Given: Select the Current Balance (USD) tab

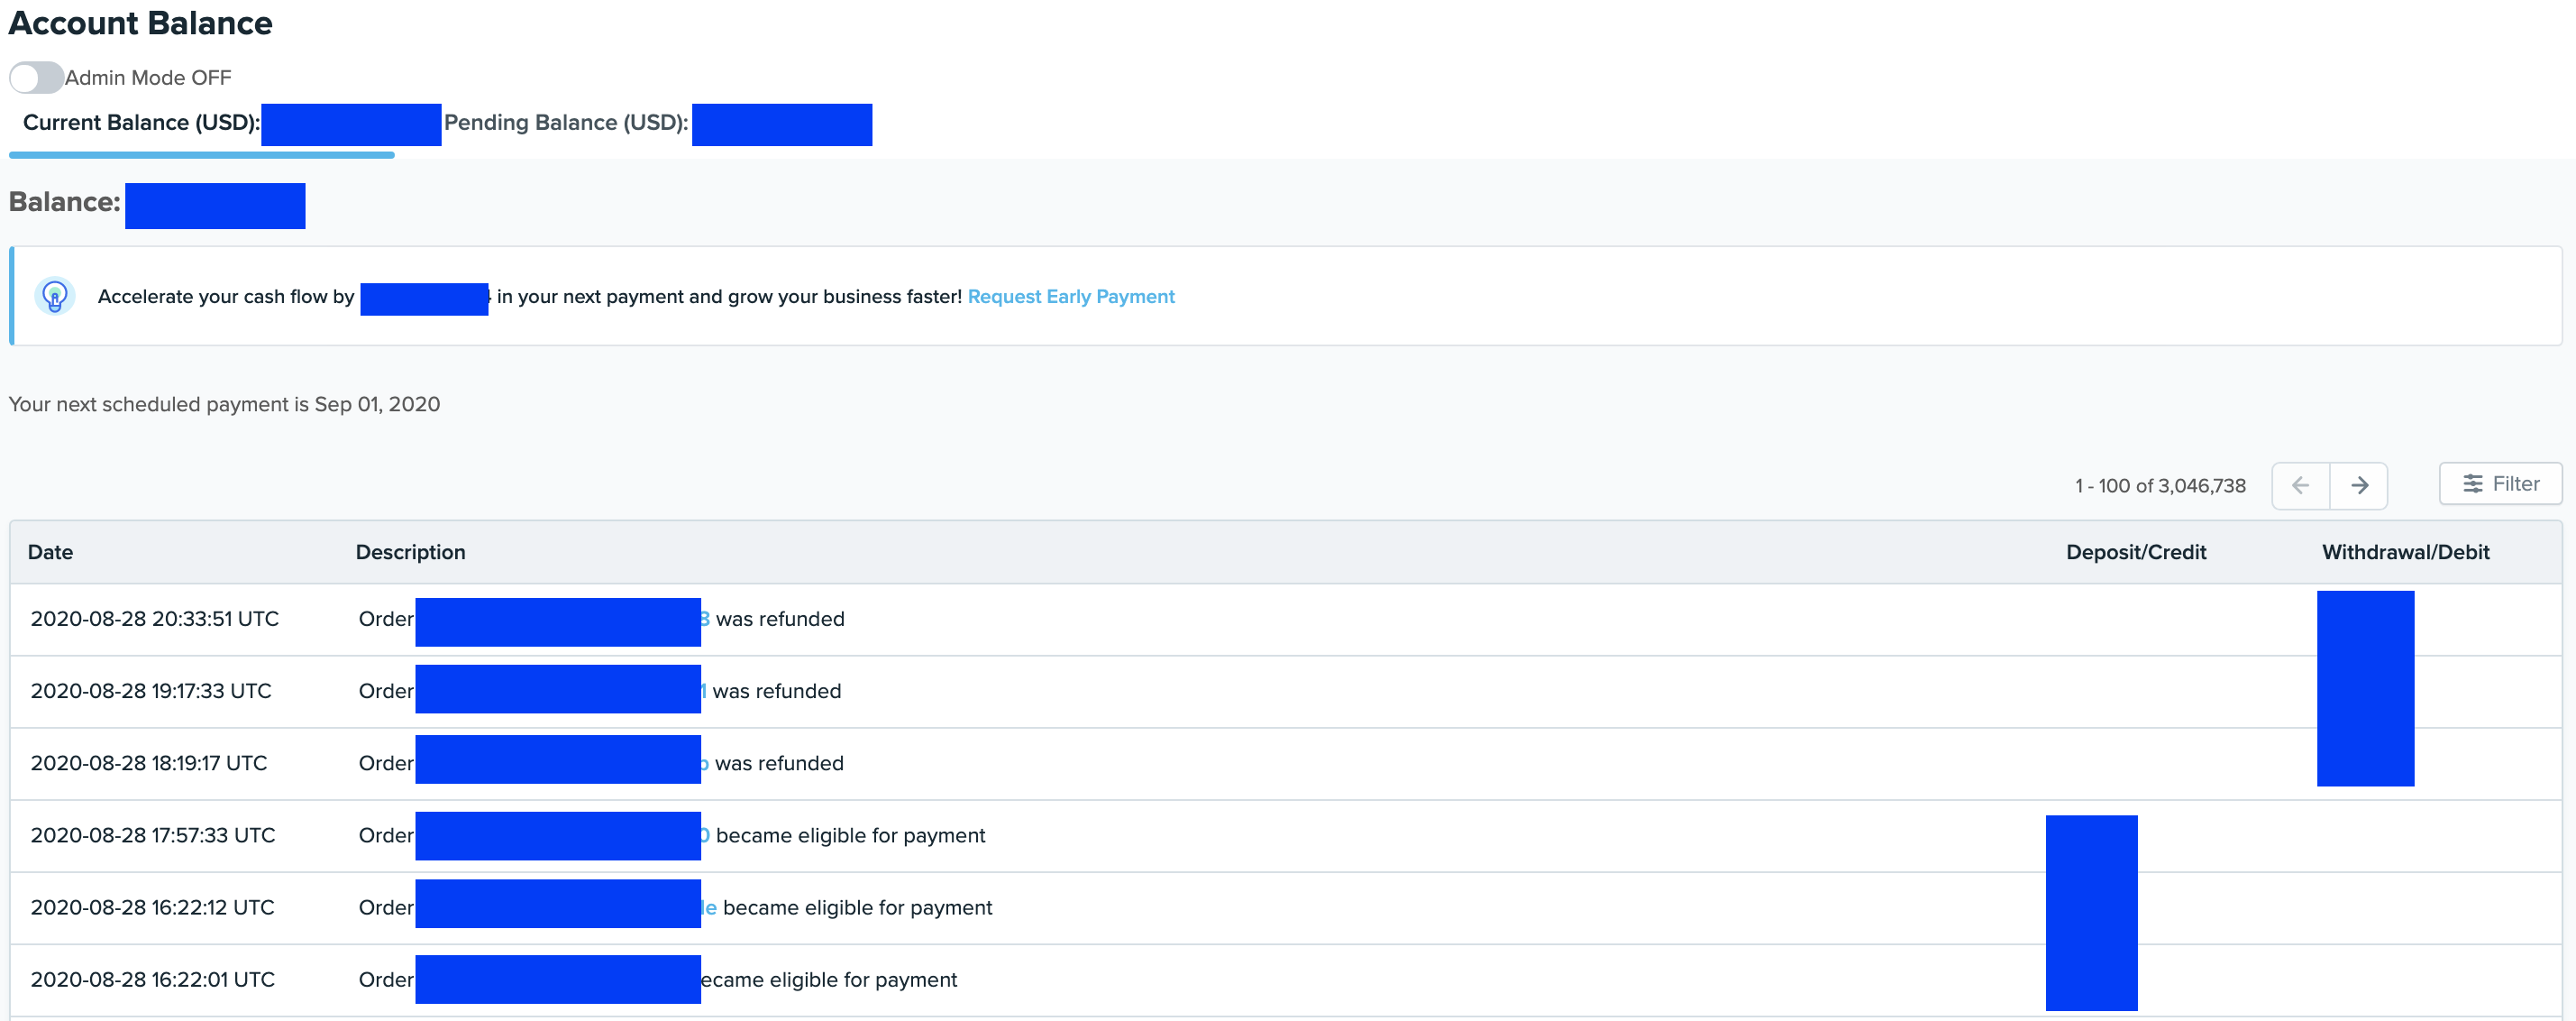Looking at the screenshot, I should [141, 124].
